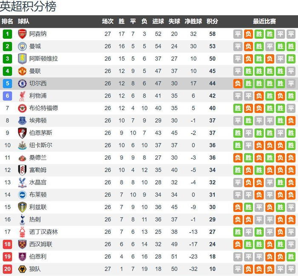Click the West Ham (西汉姆联) crest icon
Image resolution: width=298 pixels, height=276 pixels.
(x=22, y=244)
